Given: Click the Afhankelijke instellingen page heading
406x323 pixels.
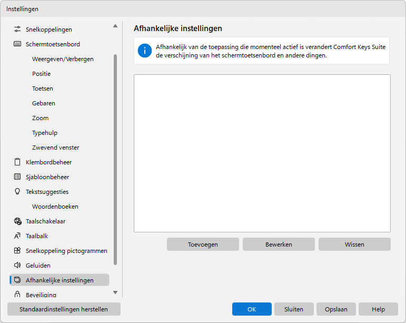Looking at the screenshot, I should click(x=178, y=28).
